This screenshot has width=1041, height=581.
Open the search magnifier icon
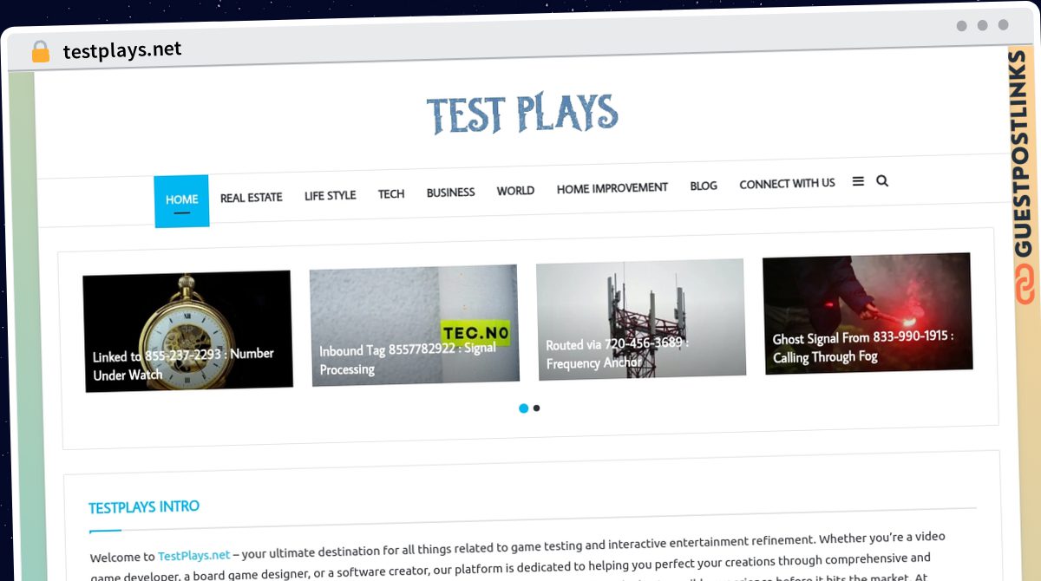(x=882, y=181)
